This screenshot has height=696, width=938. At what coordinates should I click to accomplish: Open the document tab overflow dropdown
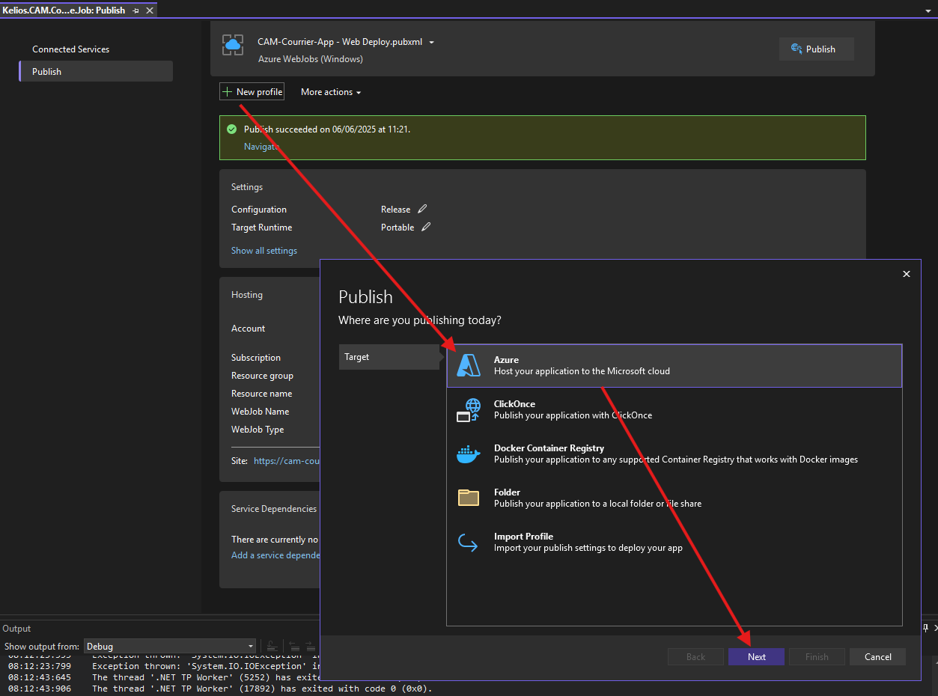(928, 10)
